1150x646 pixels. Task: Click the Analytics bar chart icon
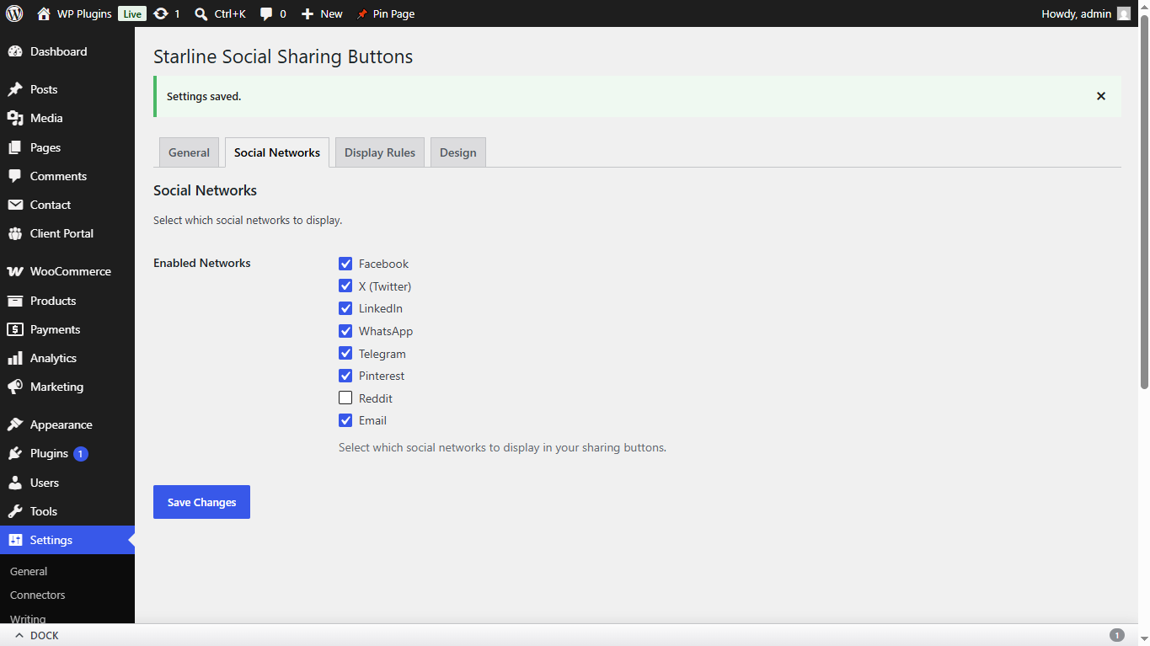pyautogui.click(x=15, y=358)
